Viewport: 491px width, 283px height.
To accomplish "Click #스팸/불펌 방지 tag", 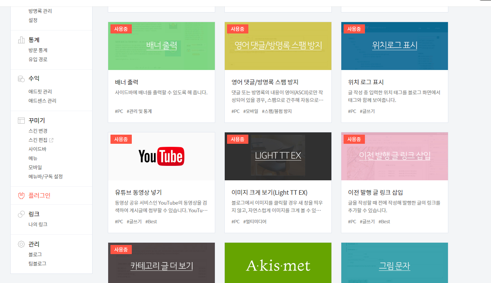I will [x=277, y=111].
